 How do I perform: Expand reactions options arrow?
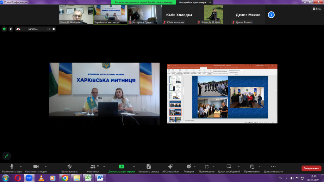(x=195, y=166)
